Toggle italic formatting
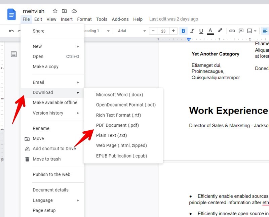 (x=192, y=31)
